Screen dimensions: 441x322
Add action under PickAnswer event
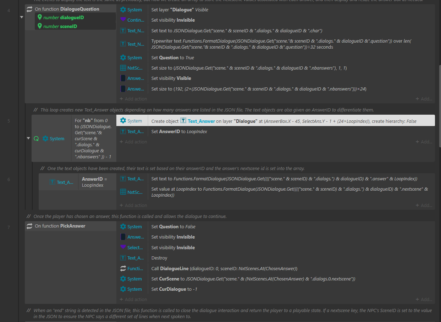pos(133,299)
